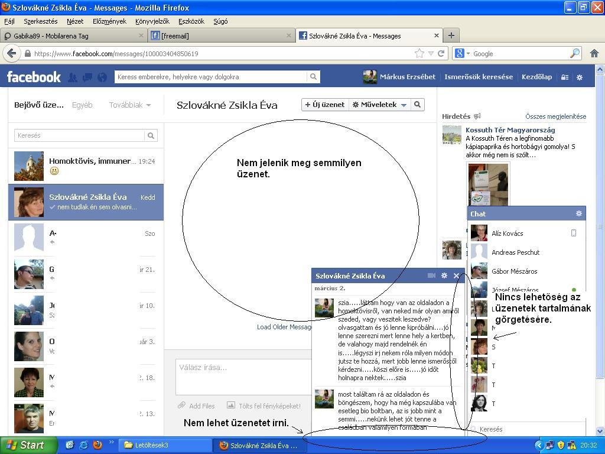Open the Nézet menu

pyautogui.click(x=75, y=21)
